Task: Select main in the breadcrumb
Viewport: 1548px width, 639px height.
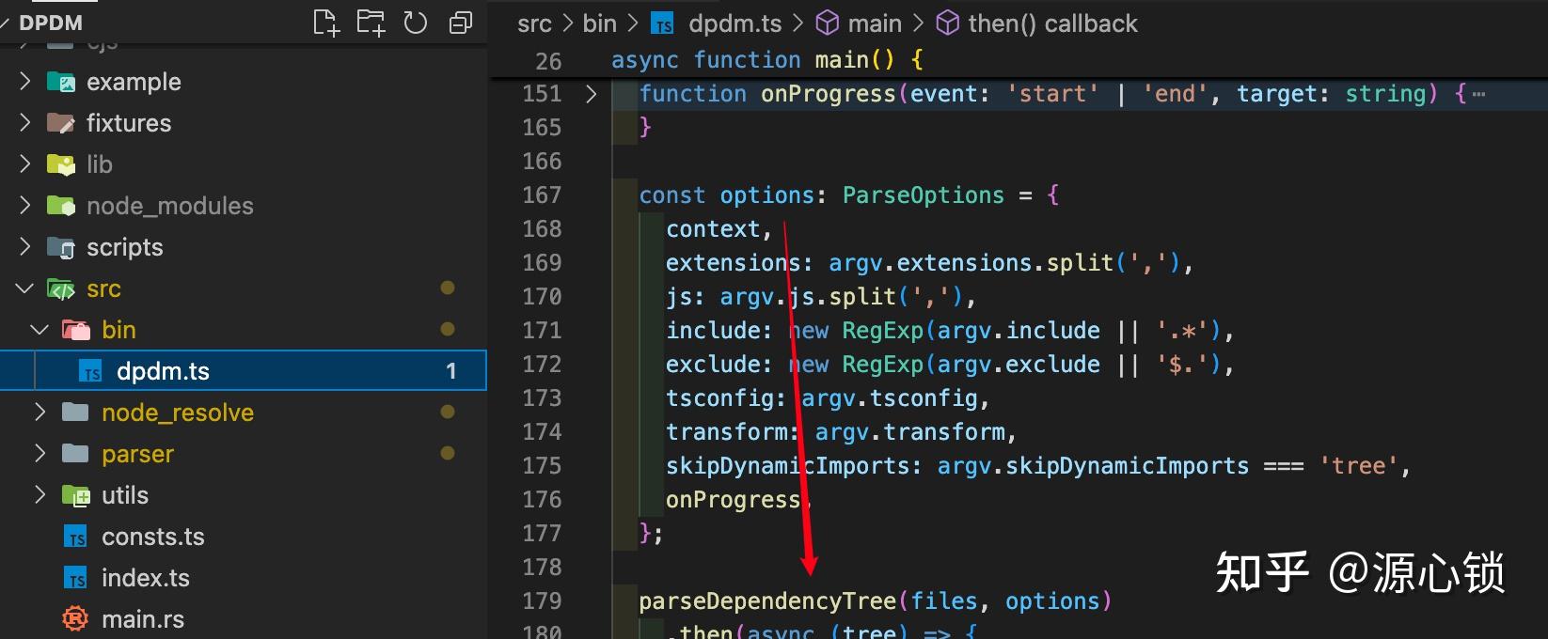Action: coord(875,23)
